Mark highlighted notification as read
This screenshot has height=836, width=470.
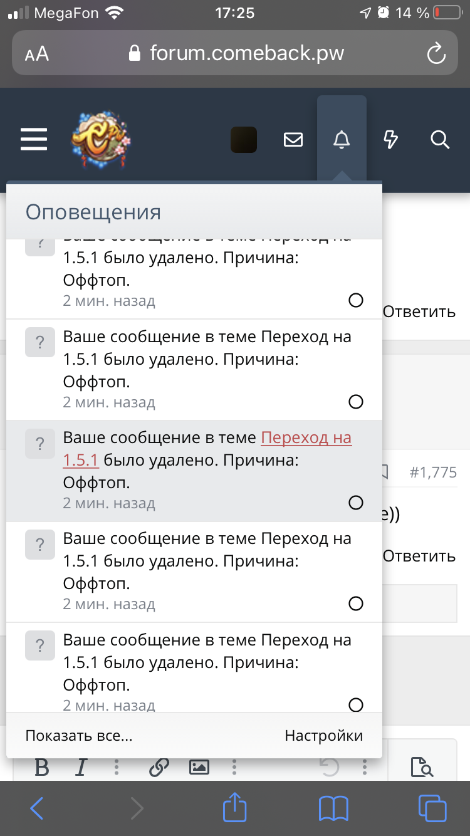[x=355, y=503]
